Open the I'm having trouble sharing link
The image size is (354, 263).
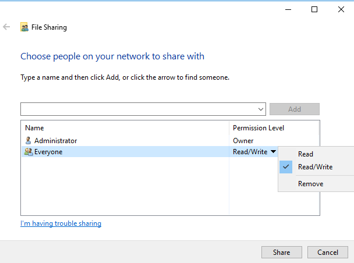(x=61, y=223)
